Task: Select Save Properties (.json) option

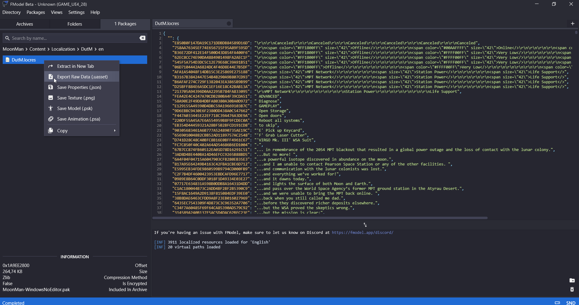Action: coord(79,87)
